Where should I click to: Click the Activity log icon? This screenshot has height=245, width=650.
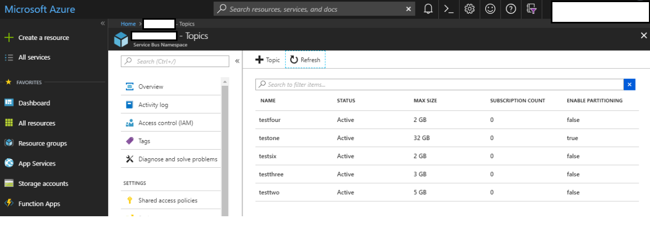pyautogui.click(x=130, y=105)
